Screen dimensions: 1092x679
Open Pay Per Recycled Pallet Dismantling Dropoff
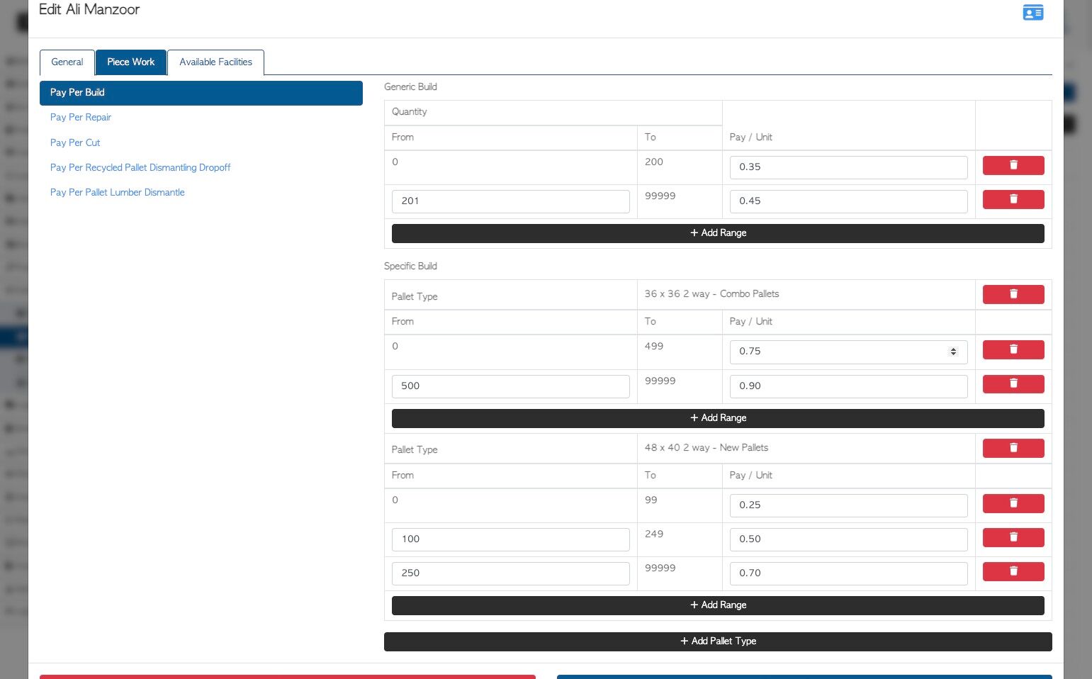[140, 167]
